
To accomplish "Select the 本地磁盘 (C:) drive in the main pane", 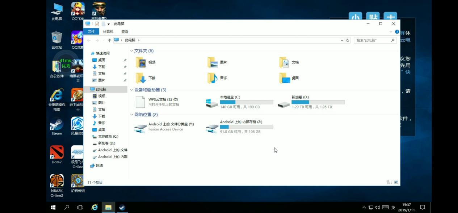I will (239, 102).
